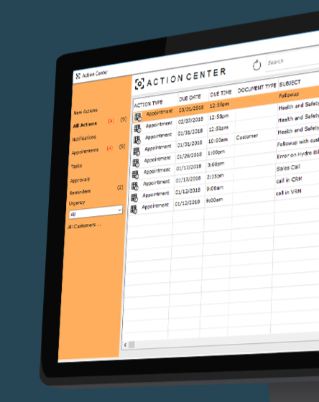The height and width of the screenshot is (402, 319).
Task: Open the Urgency dropdown set to All
Action: coord(96,212)
